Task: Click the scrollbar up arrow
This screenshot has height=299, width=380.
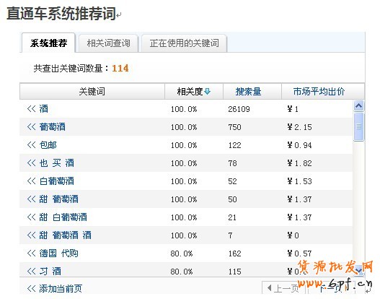Action: tap(359, 106)
